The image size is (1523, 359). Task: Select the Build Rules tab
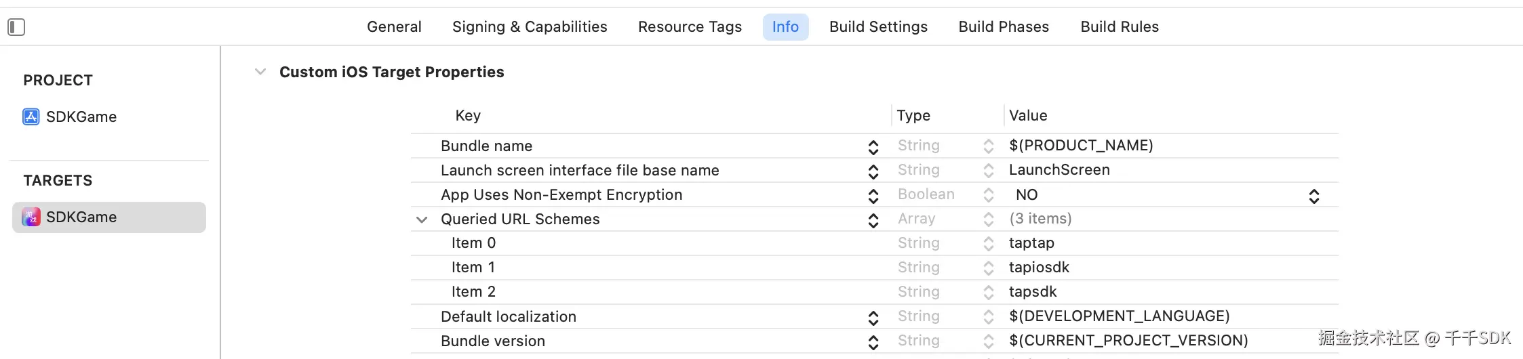[x=1120, y=27]
